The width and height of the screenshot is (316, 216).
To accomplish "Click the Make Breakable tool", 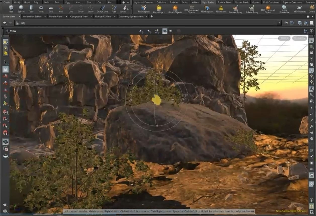I will pyautogui.click(x=284, y=9).
